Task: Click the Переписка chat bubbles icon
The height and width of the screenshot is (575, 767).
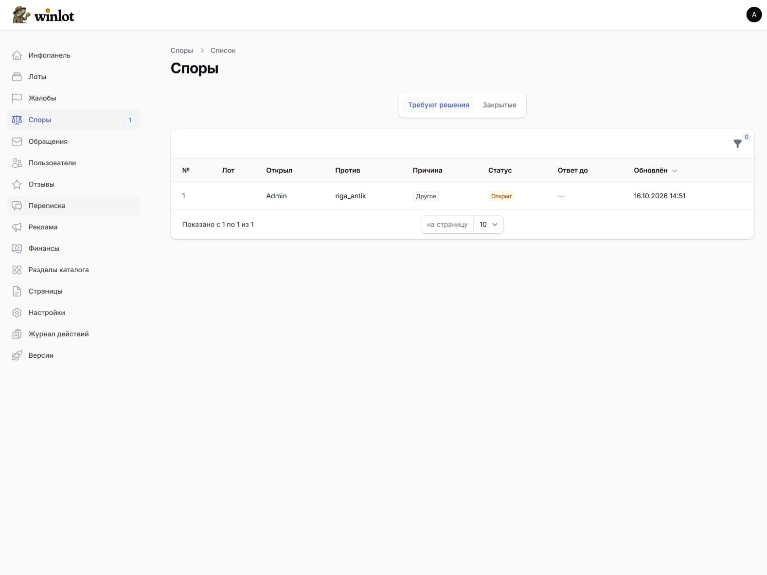Action: [17, 206]
